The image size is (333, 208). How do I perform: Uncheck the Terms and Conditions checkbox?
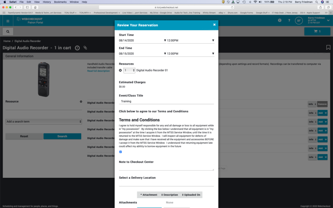(120, 152)
